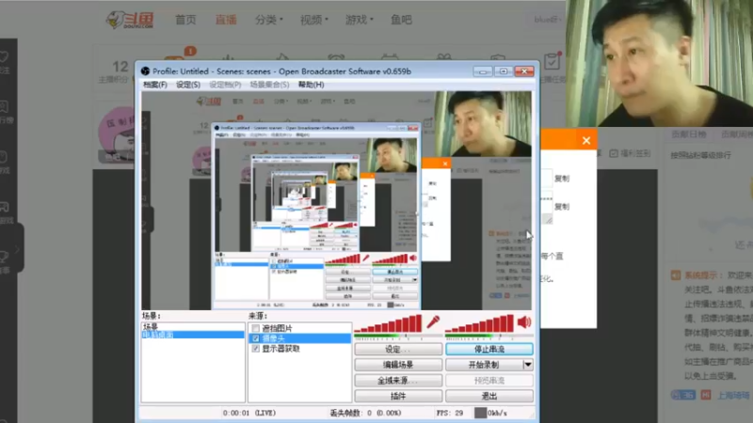Screen dimensions: 753x423
Task: Click the 设定... button in OBS
Action: [x=398, y=349]
